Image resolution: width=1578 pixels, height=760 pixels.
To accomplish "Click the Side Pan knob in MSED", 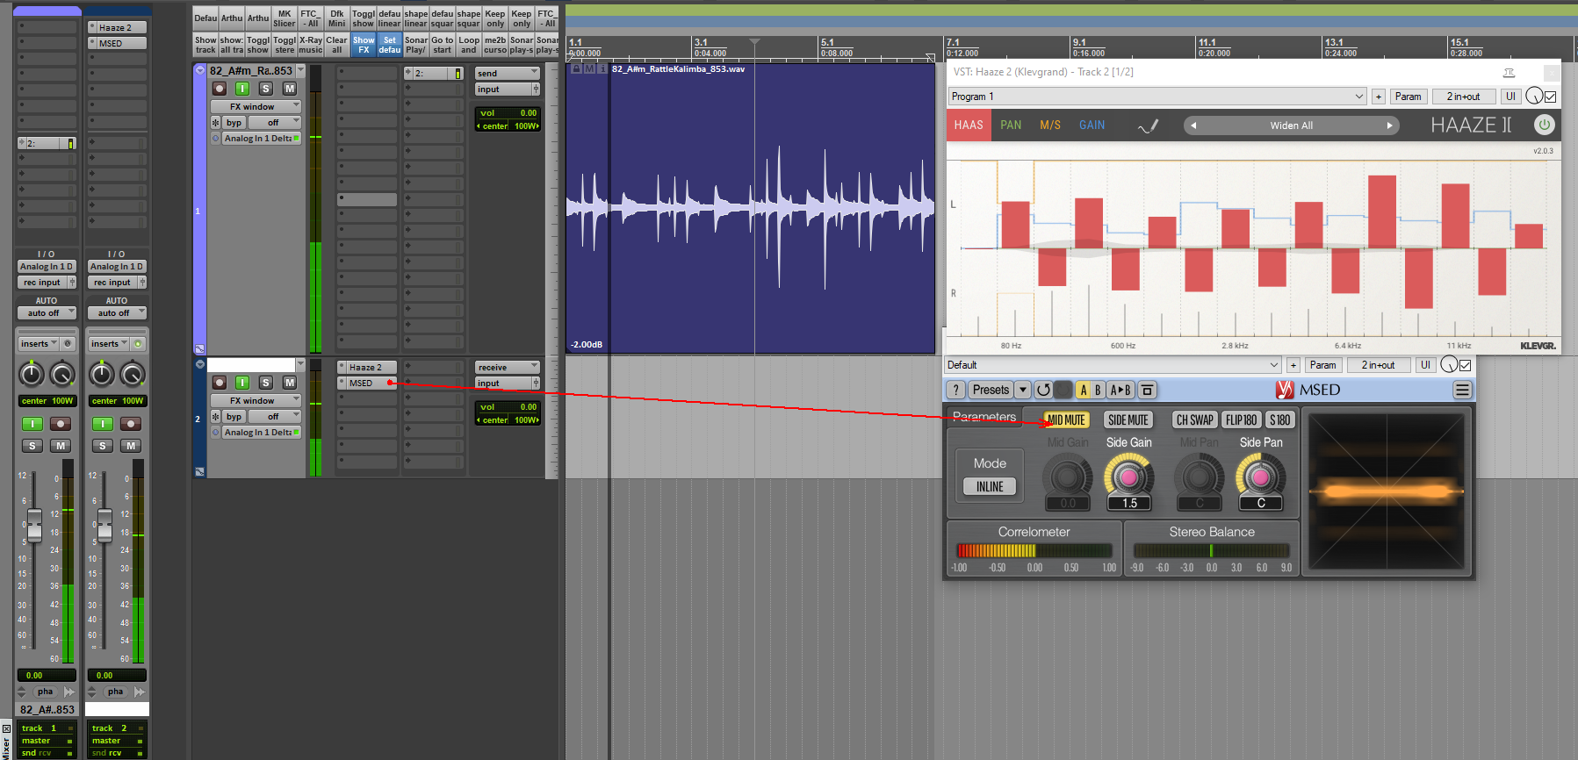I will 1261,477.
